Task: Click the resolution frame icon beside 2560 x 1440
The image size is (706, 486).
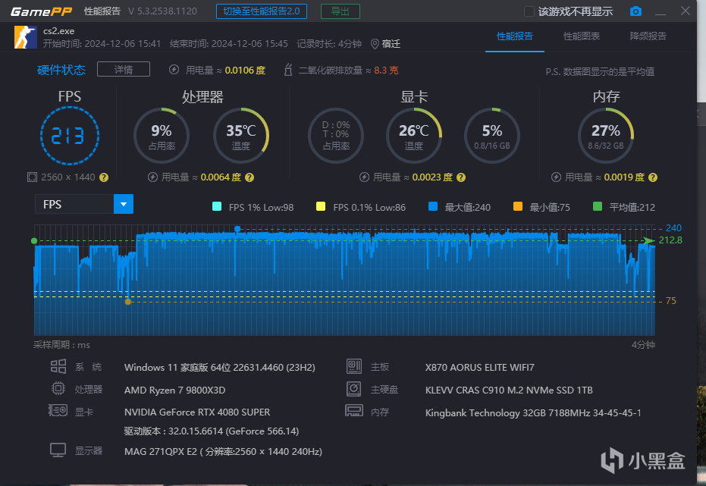Action: click(x=32, y=177)
